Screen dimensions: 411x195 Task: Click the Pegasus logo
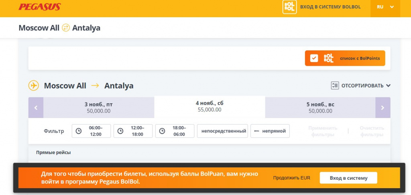(x=39, y=7)
